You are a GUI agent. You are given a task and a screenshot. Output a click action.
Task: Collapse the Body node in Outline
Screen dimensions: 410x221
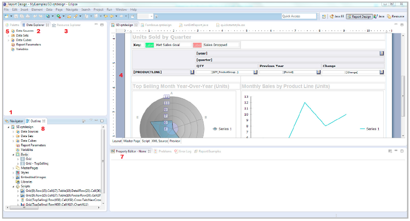[13, 154]
